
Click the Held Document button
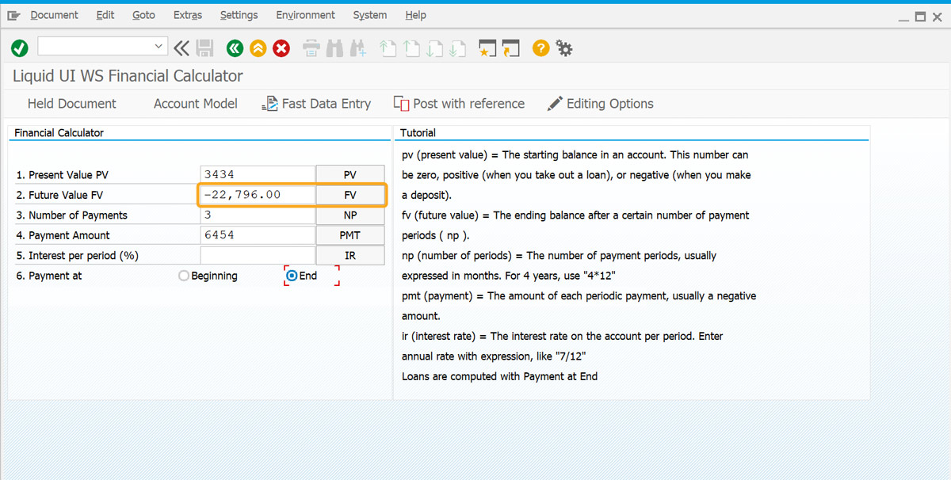pyautogui.click(x=72, y=104)
